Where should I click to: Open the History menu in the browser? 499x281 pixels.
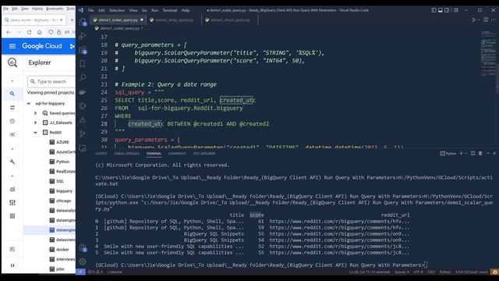point(37,9)
